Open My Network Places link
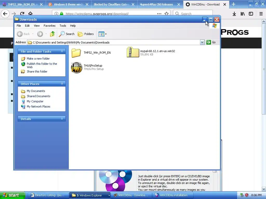 point(38,106)
